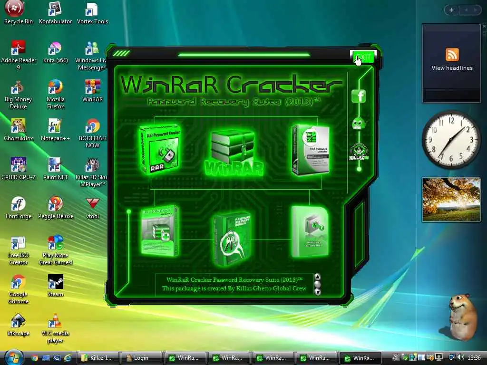487x365 pixels.
Task: Select the Mozilla Firefox desktop icon
Action: pyautogui.click(x=55, y=95)
